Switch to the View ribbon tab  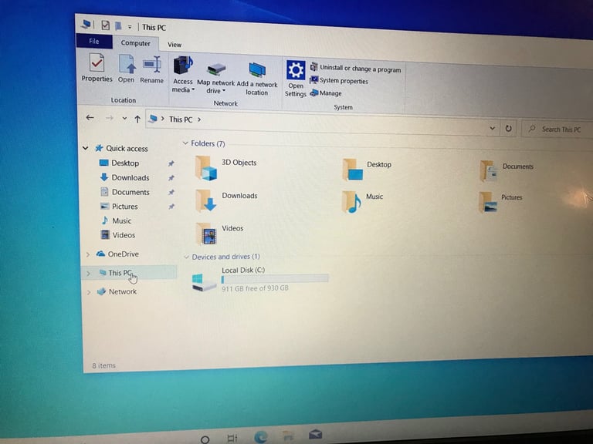tap(175, 45)
